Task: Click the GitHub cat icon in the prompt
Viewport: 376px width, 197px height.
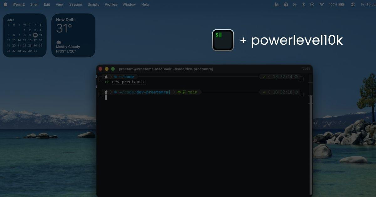Action: [179, 92]
